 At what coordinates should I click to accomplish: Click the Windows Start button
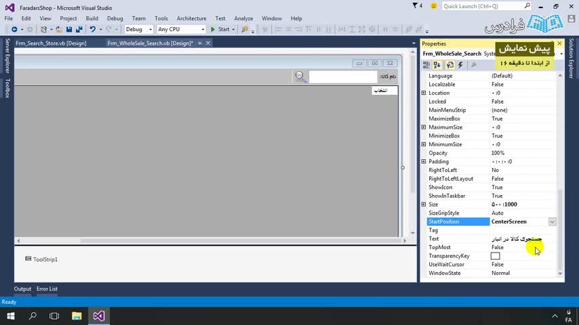coord(11,316)
